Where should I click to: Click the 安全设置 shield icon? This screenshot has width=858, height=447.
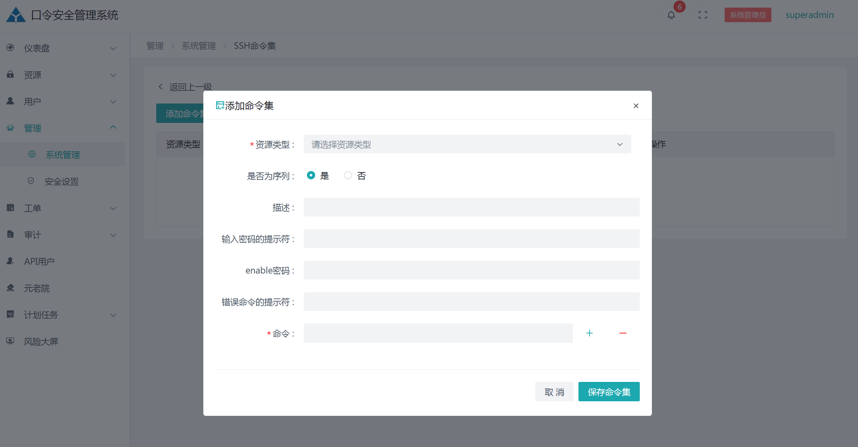point(31,181)
